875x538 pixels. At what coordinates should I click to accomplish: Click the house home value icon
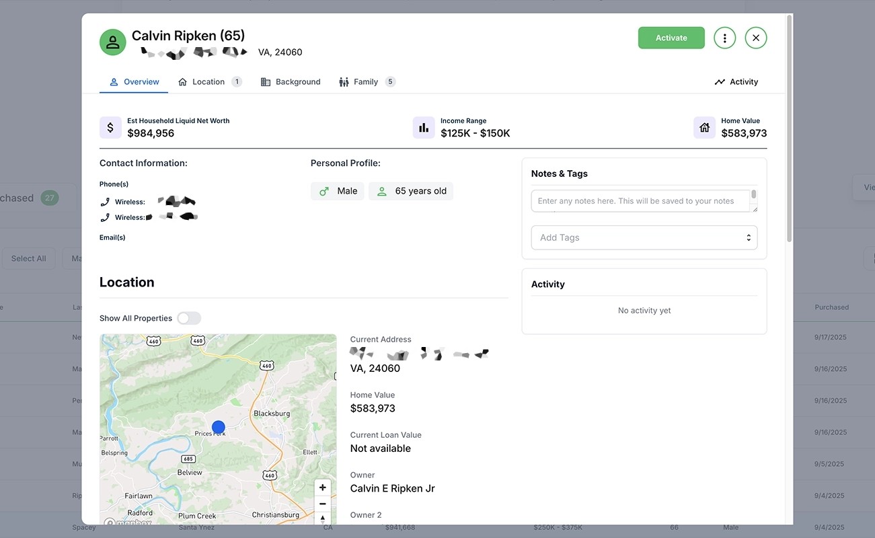[704, 127]
